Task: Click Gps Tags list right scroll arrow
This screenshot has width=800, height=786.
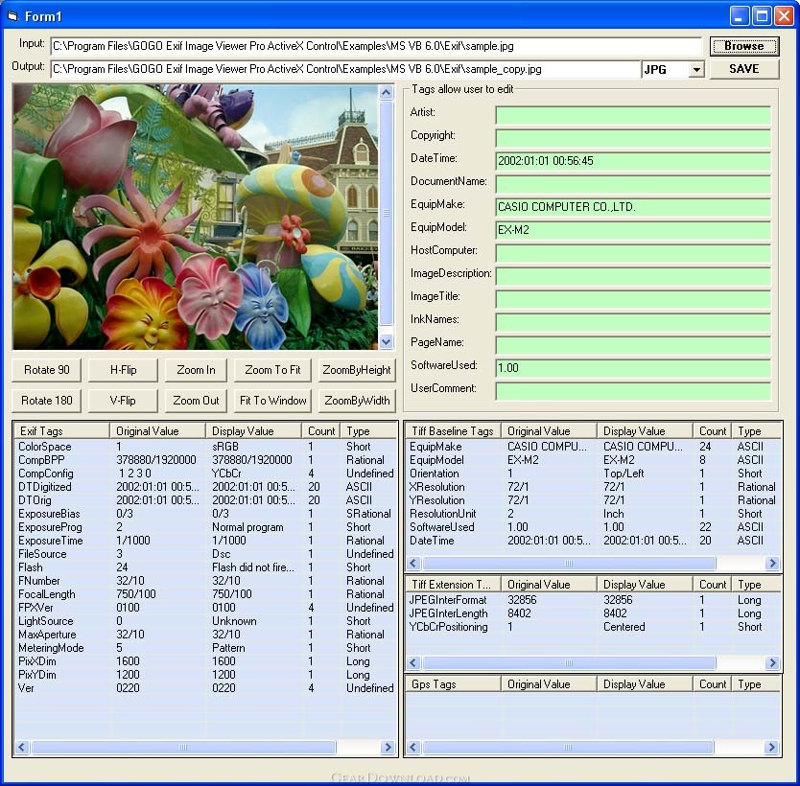Action: (772, 748)
